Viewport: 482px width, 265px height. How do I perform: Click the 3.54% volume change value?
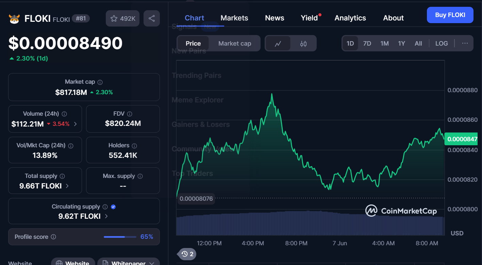(x=61, y=124)
